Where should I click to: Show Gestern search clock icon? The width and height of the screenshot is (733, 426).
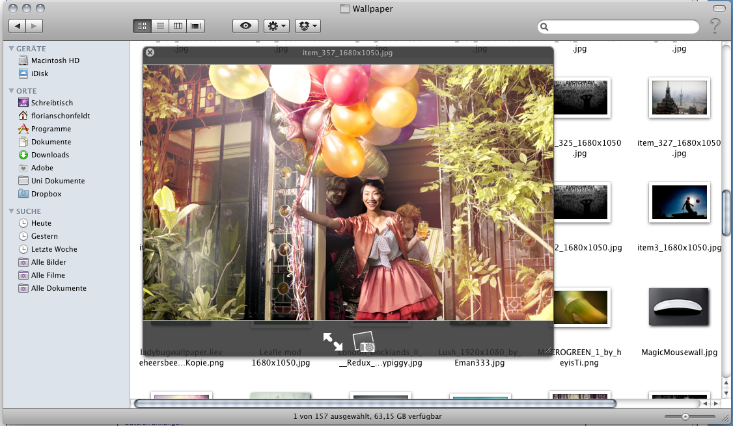23,236
